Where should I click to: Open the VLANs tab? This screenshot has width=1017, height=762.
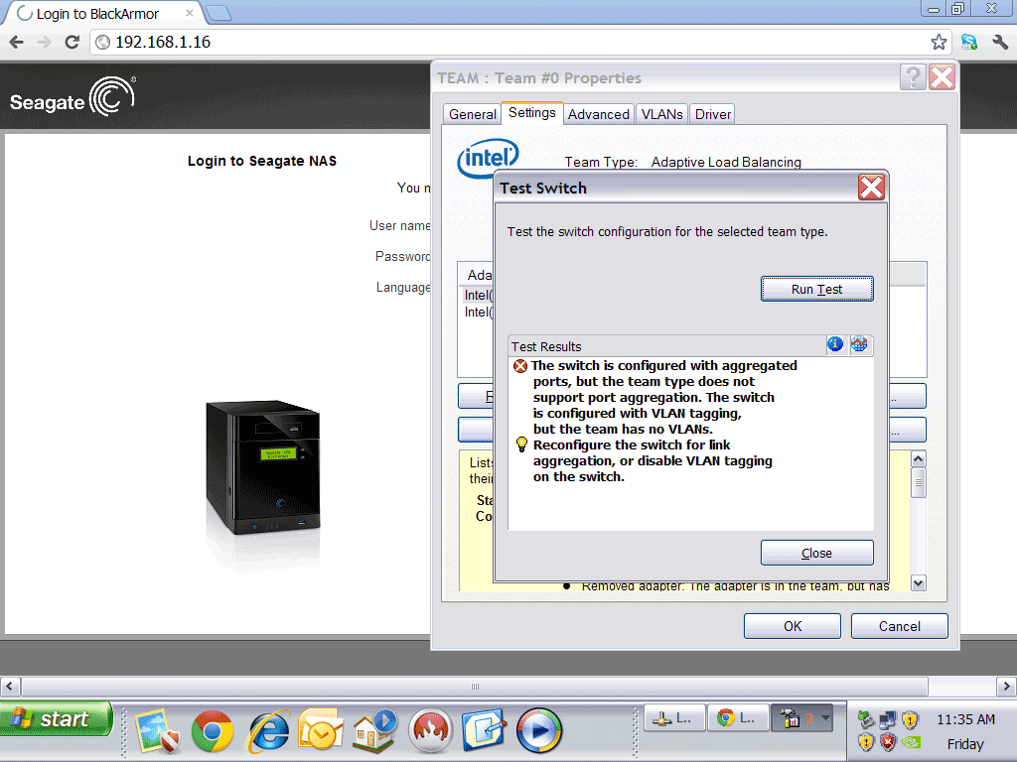tap(661, 114)
